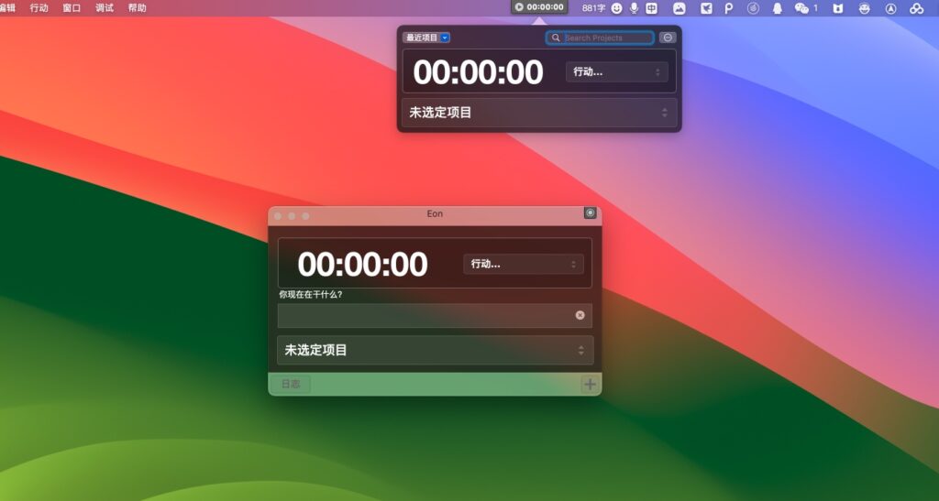Image resolution: width=939 pixels, height=501 pixels.
Task: Click the circular radar menu bar icon
Action: coord(754,7)
